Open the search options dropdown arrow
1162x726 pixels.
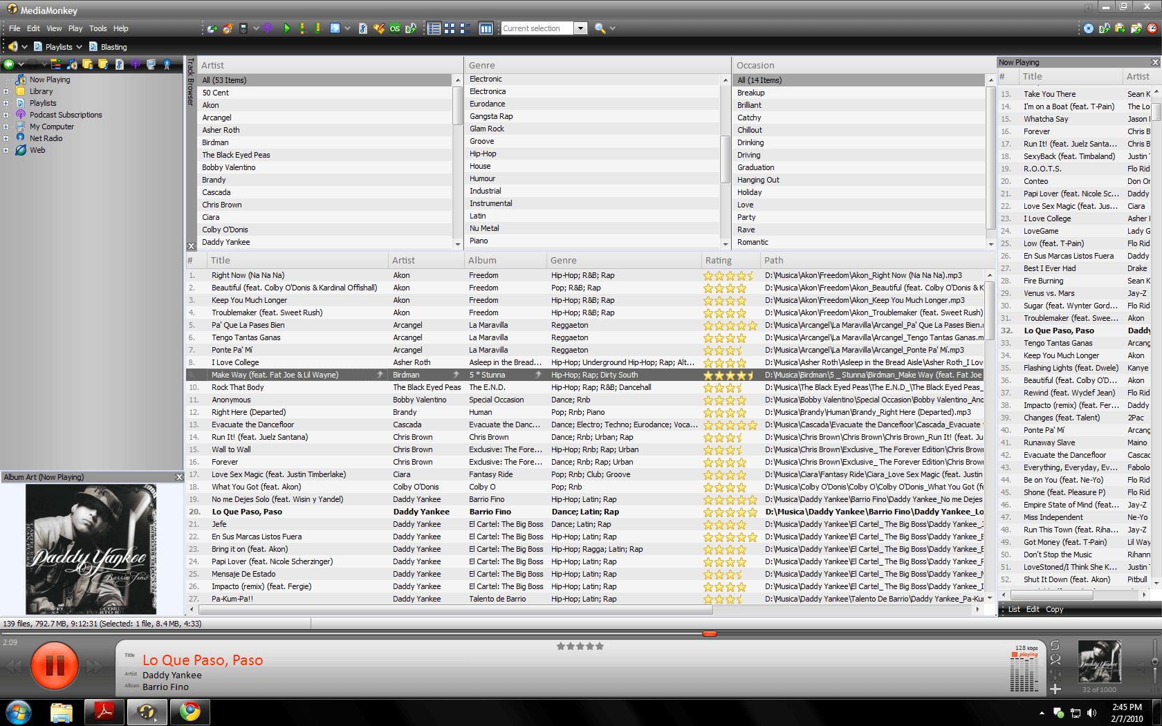click(x=612, y=28)
